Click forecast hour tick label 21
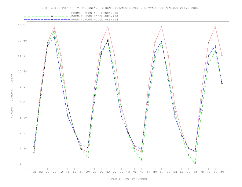 [81, 172]
